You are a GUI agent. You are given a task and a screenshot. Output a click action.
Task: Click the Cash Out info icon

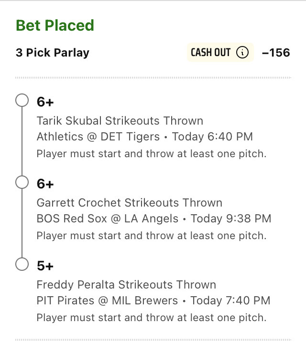tap(242, 52)
